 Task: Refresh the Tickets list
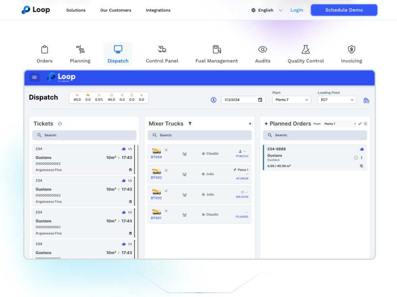(x=60, y=124)
